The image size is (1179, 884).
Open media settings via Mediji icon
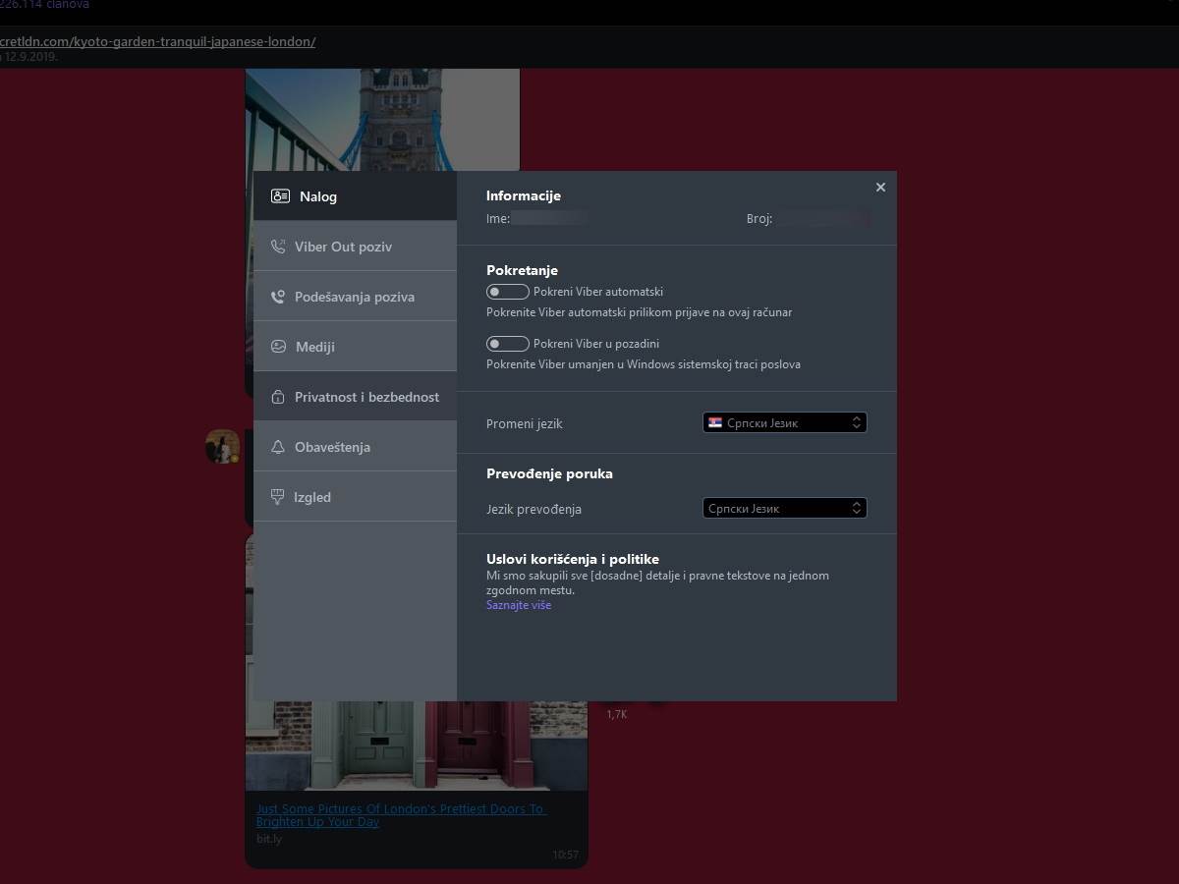(277, 346)
